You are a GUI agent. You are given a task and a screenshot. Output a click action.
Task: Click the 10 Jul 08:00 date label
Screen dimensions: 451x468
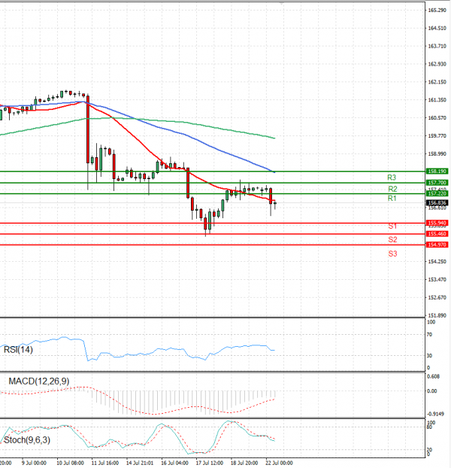coord(70,463)
